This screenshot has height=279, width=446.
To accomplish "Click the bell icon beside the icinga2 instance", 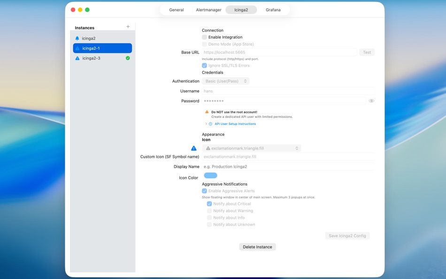I will click(x=77, y=38).
